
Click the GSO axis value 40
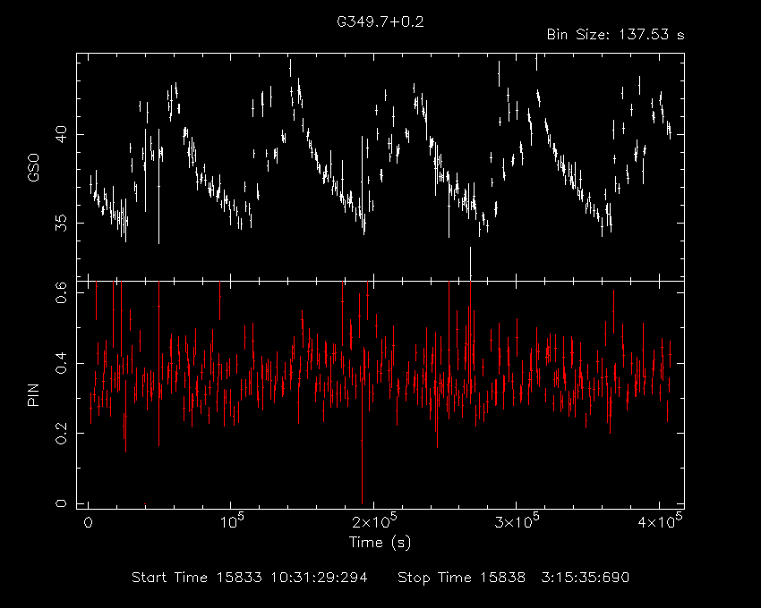coord(61,134)
